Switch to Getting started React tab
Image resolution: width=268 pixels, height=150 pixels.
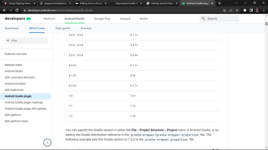pyautogui.click(x=162, y=3)
